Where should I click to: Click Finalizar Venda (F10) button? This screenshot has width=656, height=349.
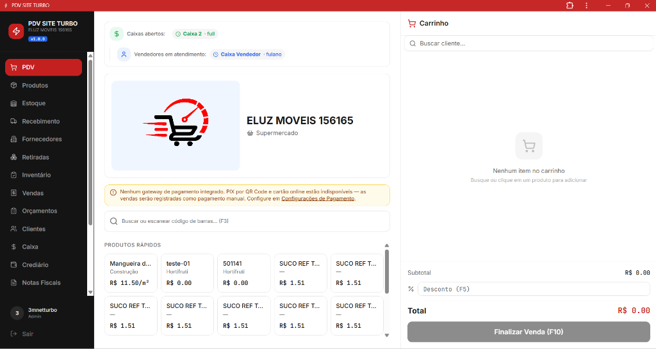click(529, 332)
